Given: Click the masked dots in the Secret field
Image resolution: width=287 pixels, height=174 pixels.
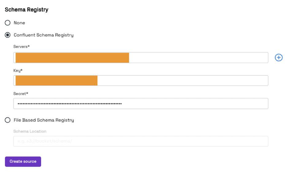Looking at the screenshot, I should pos(70,104).
